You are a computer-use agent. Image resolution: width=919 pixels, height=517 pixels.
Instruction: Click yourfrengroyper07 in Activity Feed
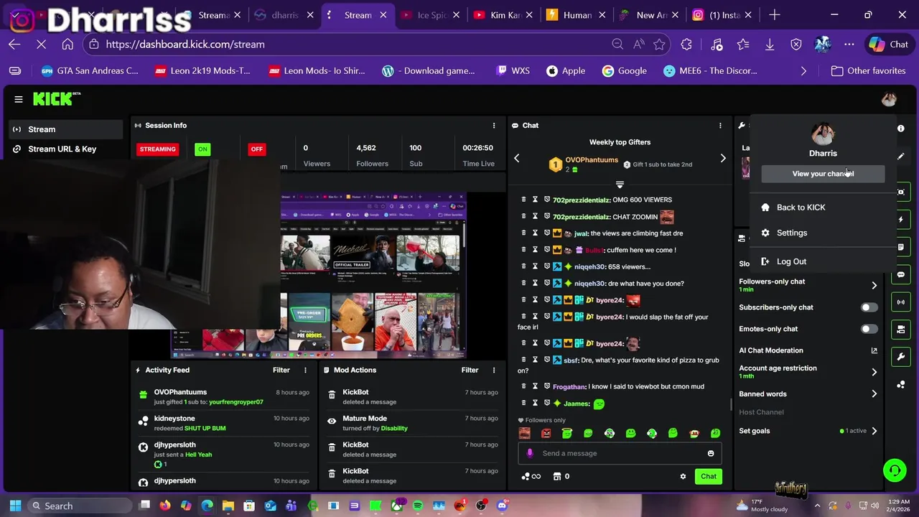point(235,402)
